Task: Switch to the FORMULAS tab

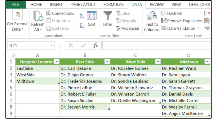Action: 113,5
